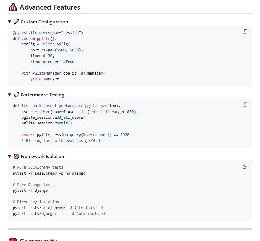The width and height of the screenshot is (260, 241).
Task: Click the Community heading link
Action: coord(39,240)
